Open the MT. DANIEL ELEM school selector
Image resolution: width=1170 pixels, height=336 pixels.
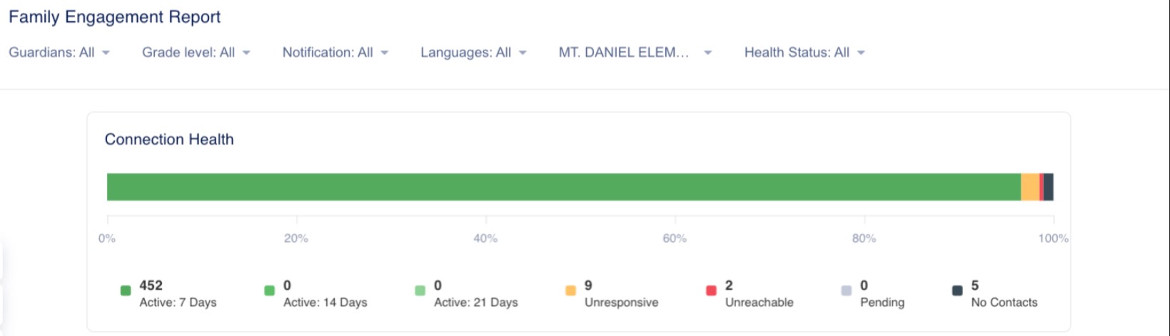(635, 53)
